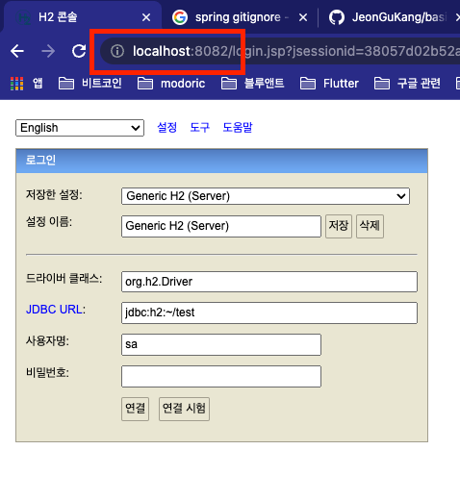
Task: Open the English language dropdown
Action: pos(80,128)
